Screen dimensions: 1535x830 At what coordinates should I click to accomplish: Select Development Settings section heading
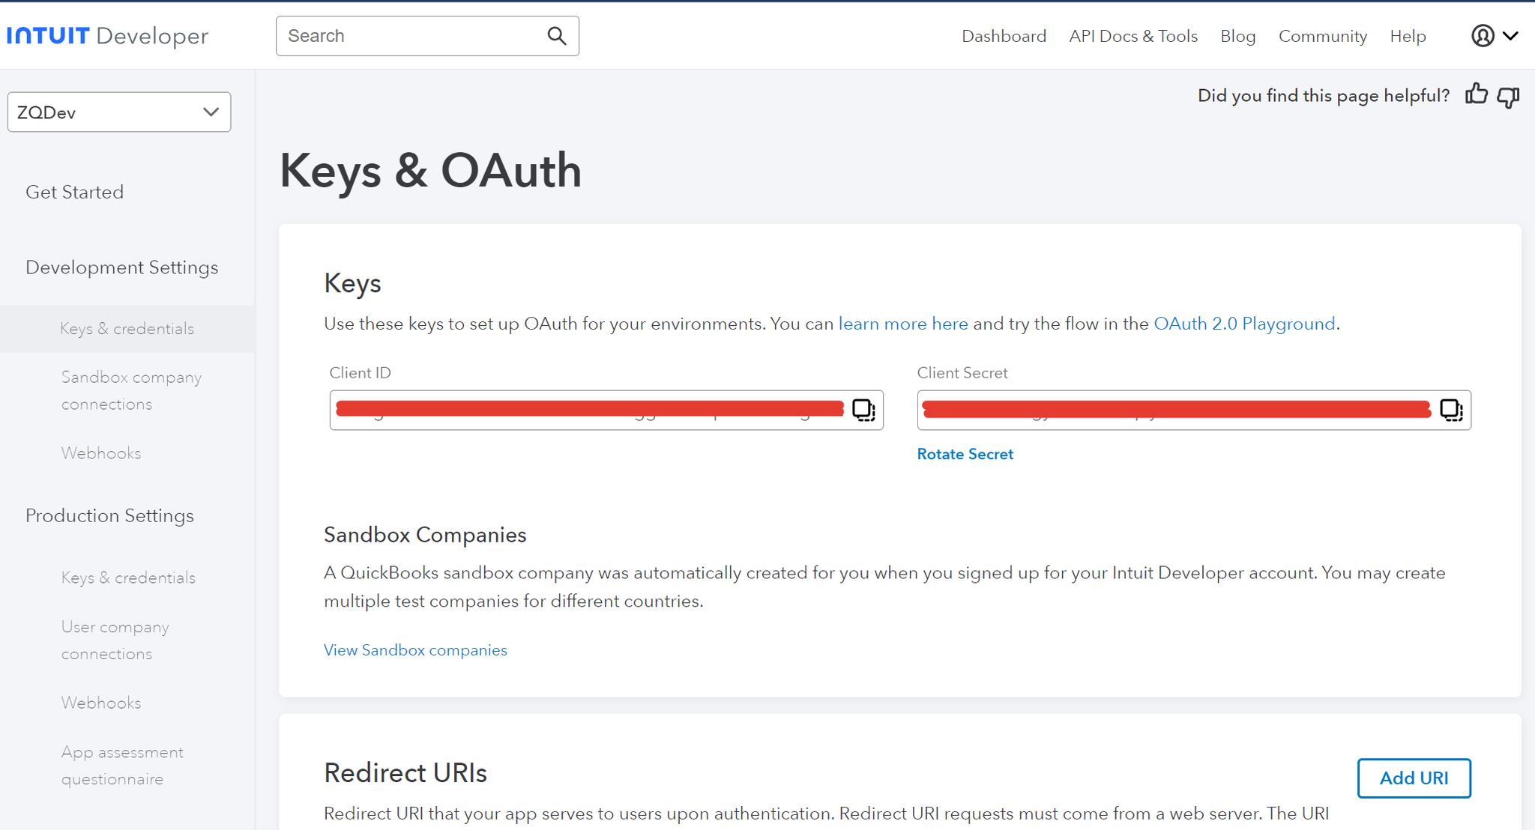[x=121, y=267]
